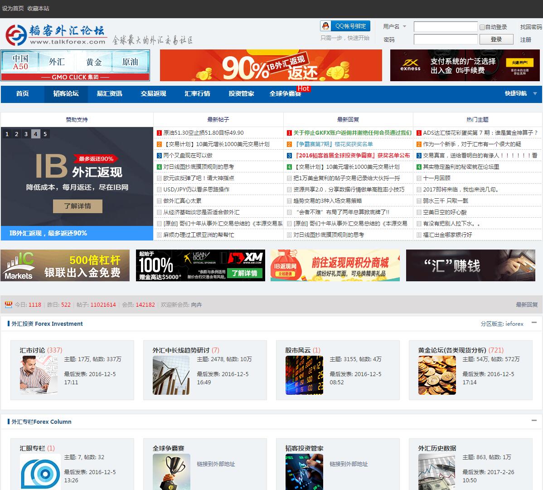
Task: Click the IB返现网积分商城 banner
Action: 335,265
